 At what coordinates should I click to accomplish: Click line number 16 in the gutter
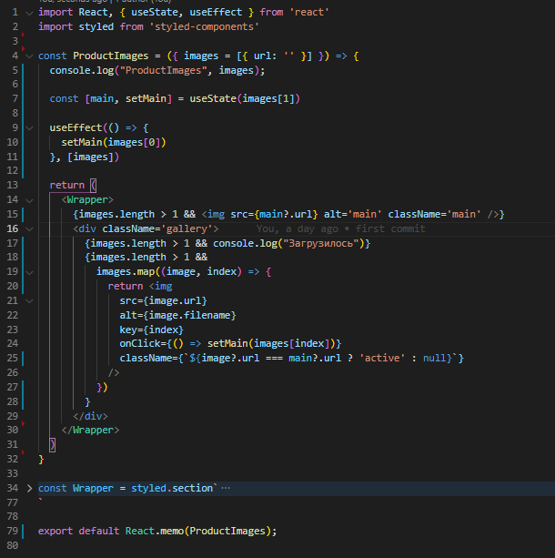click(13, 228)
